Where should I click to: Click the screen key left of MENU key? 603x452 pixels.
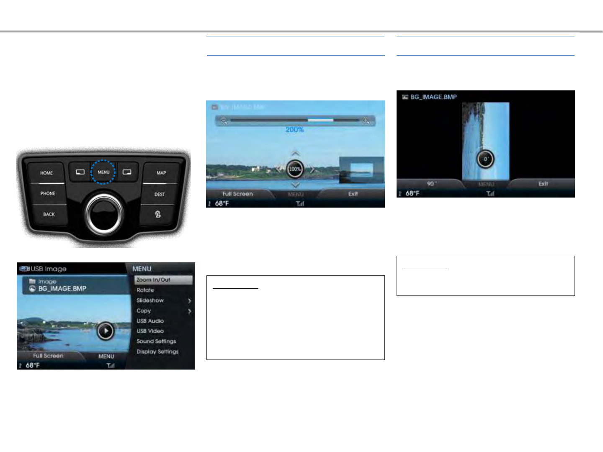coord(80,172)
